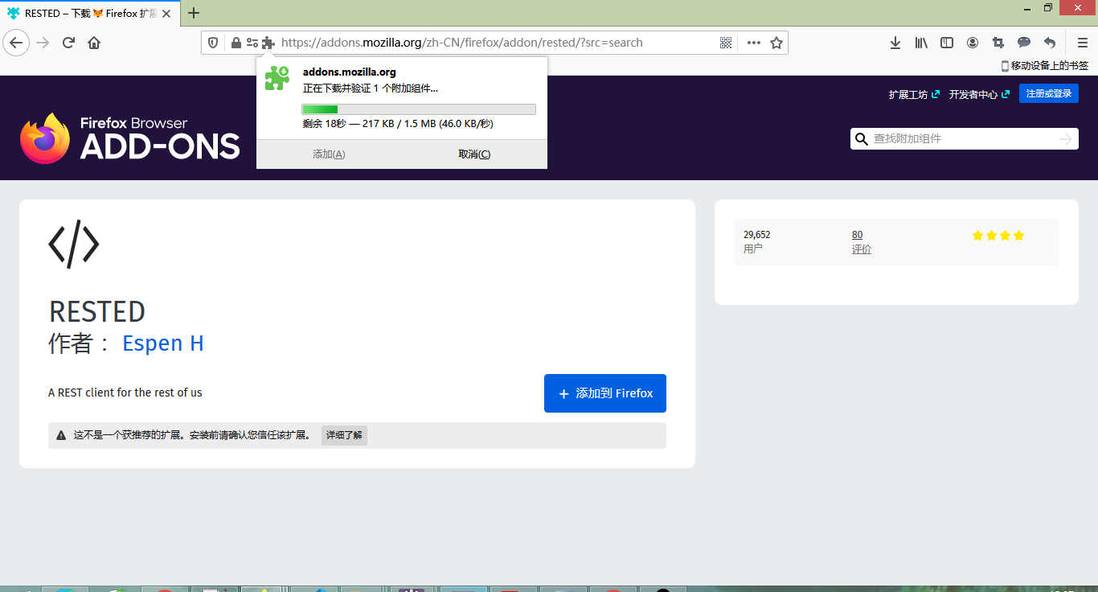The image size is (1098, 592).
Task: Open 扩展工坊 link
Action: tap(914, 94)
